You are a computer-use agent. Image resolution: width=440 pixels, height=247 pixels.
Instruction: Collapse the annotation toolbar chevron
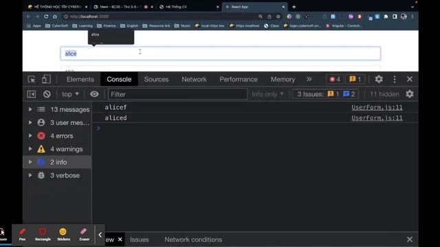(x=100, y=235)
